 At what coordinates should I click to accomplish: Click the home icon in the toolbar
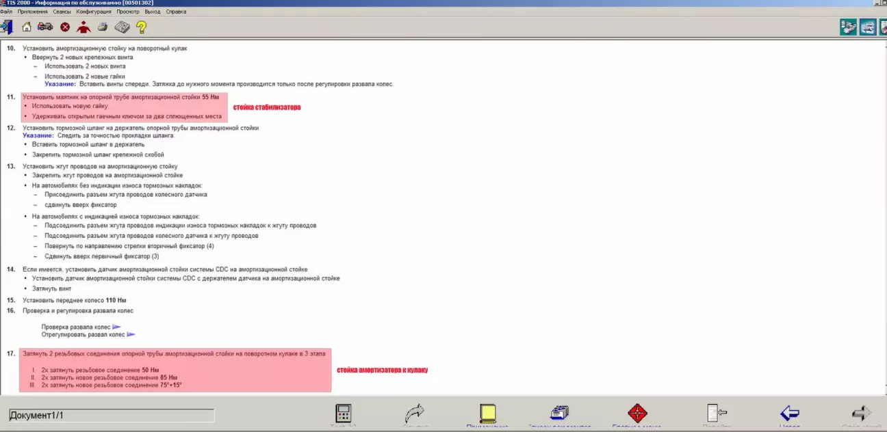(27, 27)
